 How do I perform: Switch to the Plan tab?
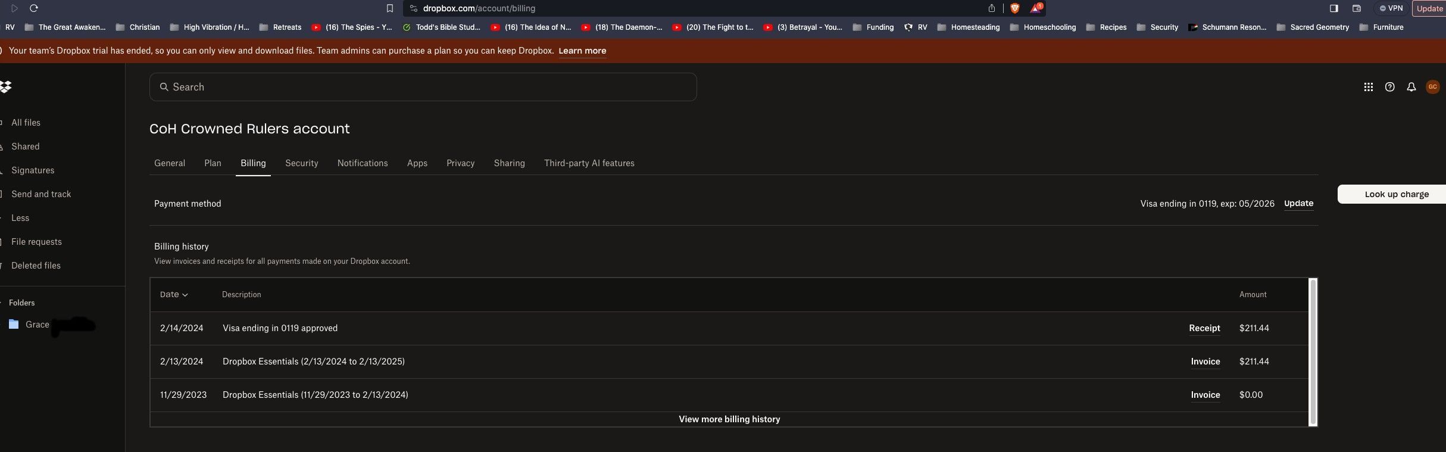[x=213, y=163]
